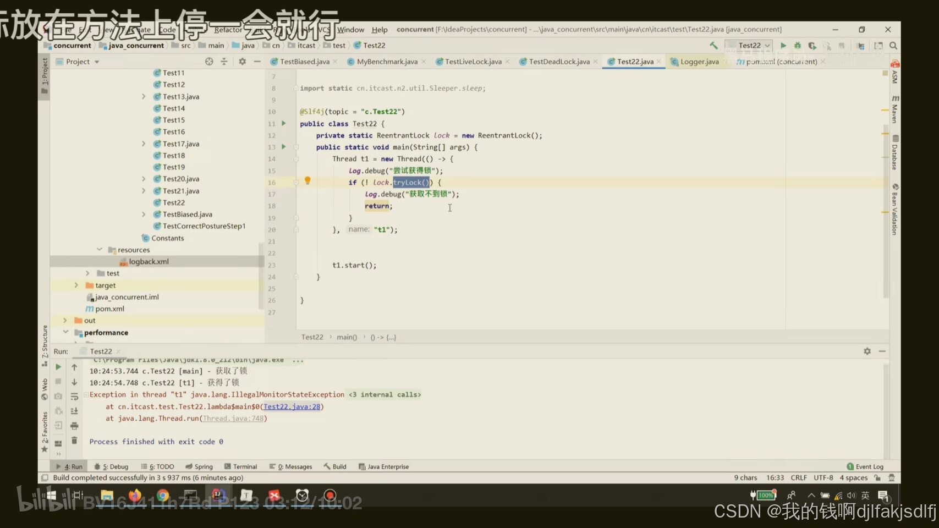Viewport: 939px width, 528px height.
Task: Expand the 3 internal calls fold
Action: 385,394
